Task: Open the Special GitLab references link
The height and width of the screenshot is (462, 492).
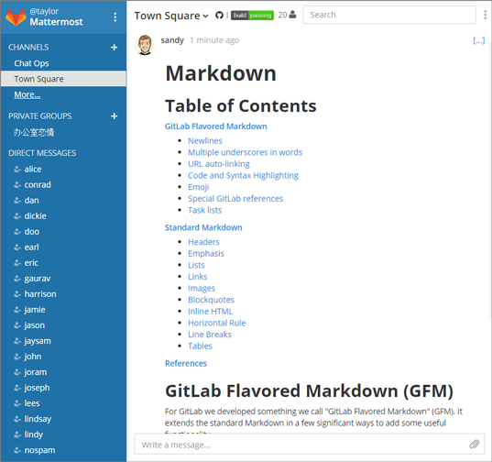Action: (235, 199)
